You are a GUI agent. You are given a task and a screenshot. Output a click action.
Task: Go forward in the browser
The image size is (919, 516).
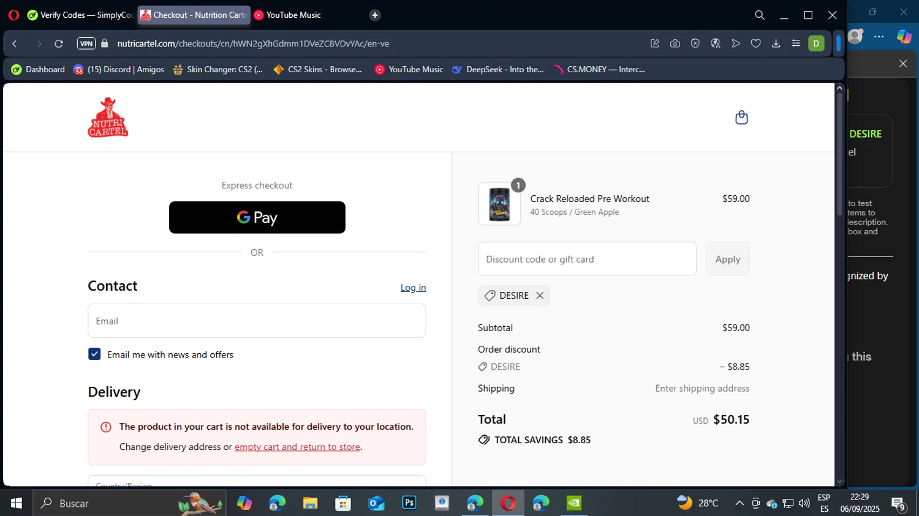coord(39,43)
